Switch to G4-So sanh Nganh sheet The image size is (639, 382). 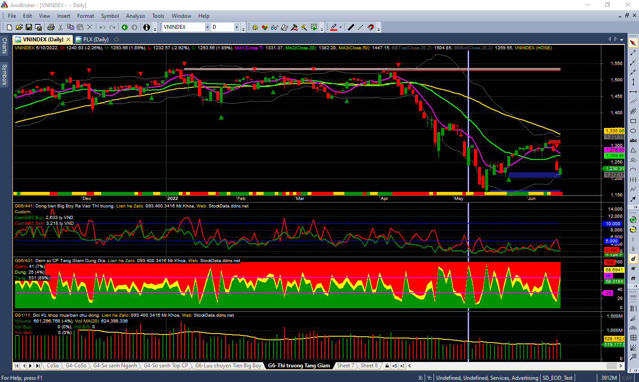click(115, 366)
